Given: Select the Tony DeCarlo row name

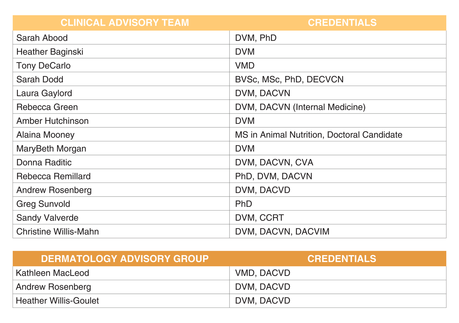Looking at the screenshot, I should [x=43, y=66].
